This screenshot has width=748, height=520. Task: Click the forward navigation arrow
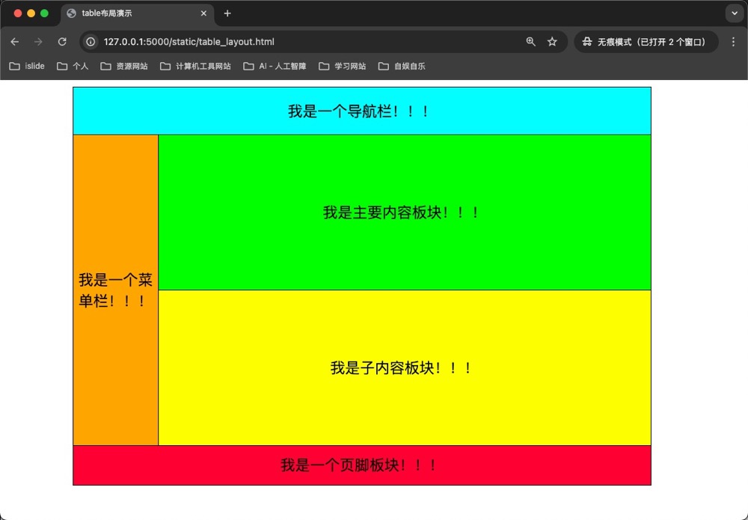[x=37, y=42]
